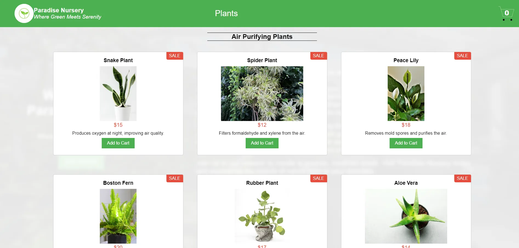Add Peace Lily to cart
This screenshot has height=248, width=519.
click(406, 143)
